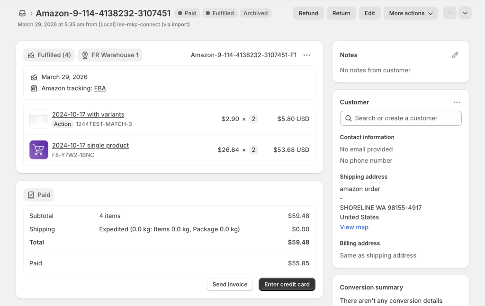Viewport: 485px width, 306px height.
Task: Go to the previous order using up arrow
Action: (450, 13)
